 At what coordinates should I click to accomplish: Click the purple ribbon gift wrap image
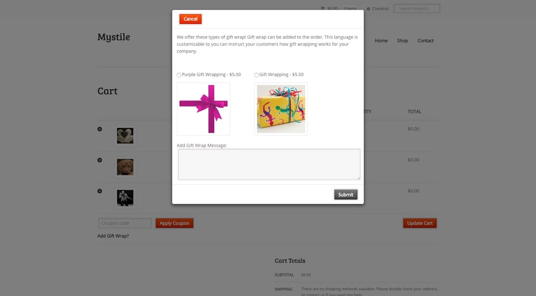204,109
